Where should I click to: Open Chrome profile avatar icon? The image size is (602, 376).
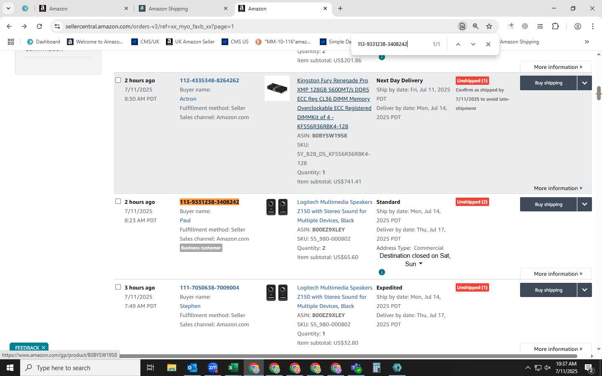tap(577, 26)
